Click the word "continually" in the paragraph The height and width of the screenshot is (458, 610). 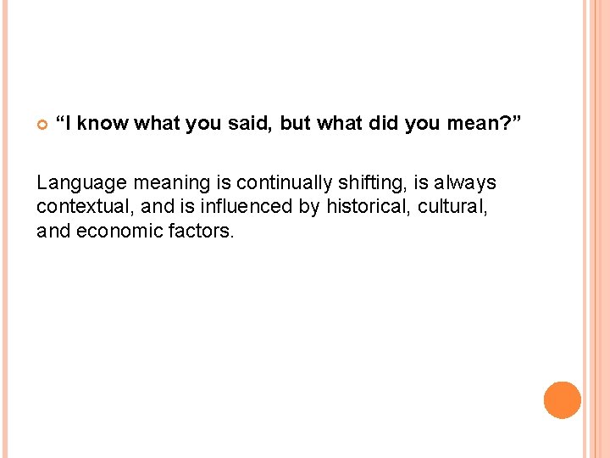284,182
